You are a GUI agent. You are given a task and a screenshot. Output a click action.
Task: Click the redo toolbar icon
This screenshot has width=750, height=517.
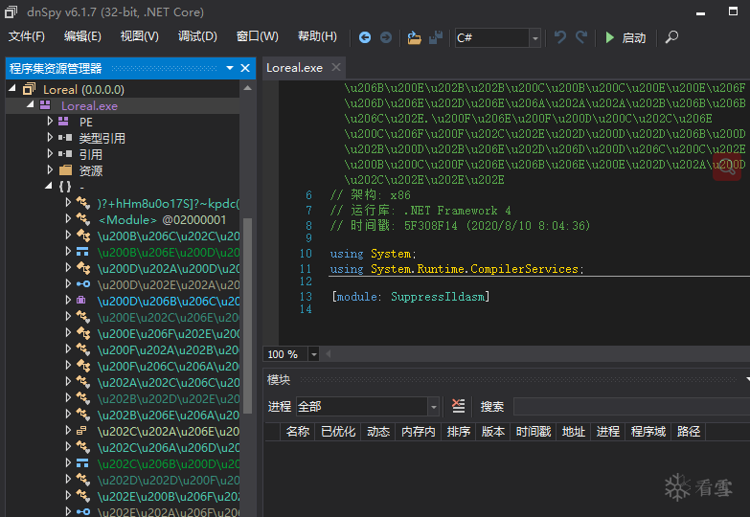coord(581,37)
